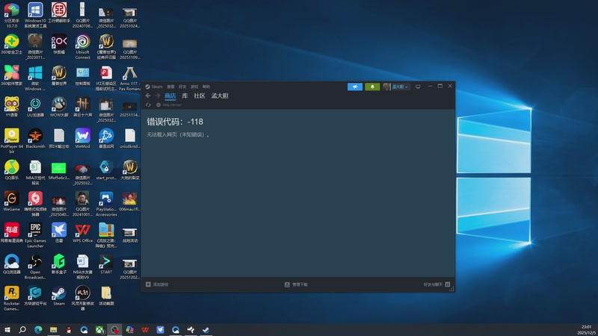The width and height of the screenshot is (598, 336).
Task: Select the WeMod desktop icon
Action: tap(82, 138)
